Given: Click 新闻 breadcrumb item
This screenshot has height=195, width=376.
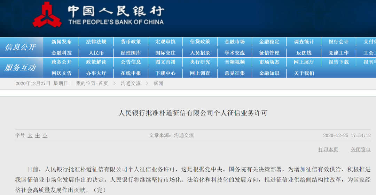Looking at the screenshot, I should point(158,83).
